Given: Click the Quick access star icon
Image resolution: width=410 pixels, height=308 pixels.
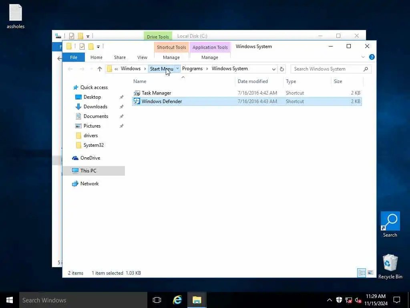Looking at the screenshot, I should pyautogui.click(x=76, y=87).
